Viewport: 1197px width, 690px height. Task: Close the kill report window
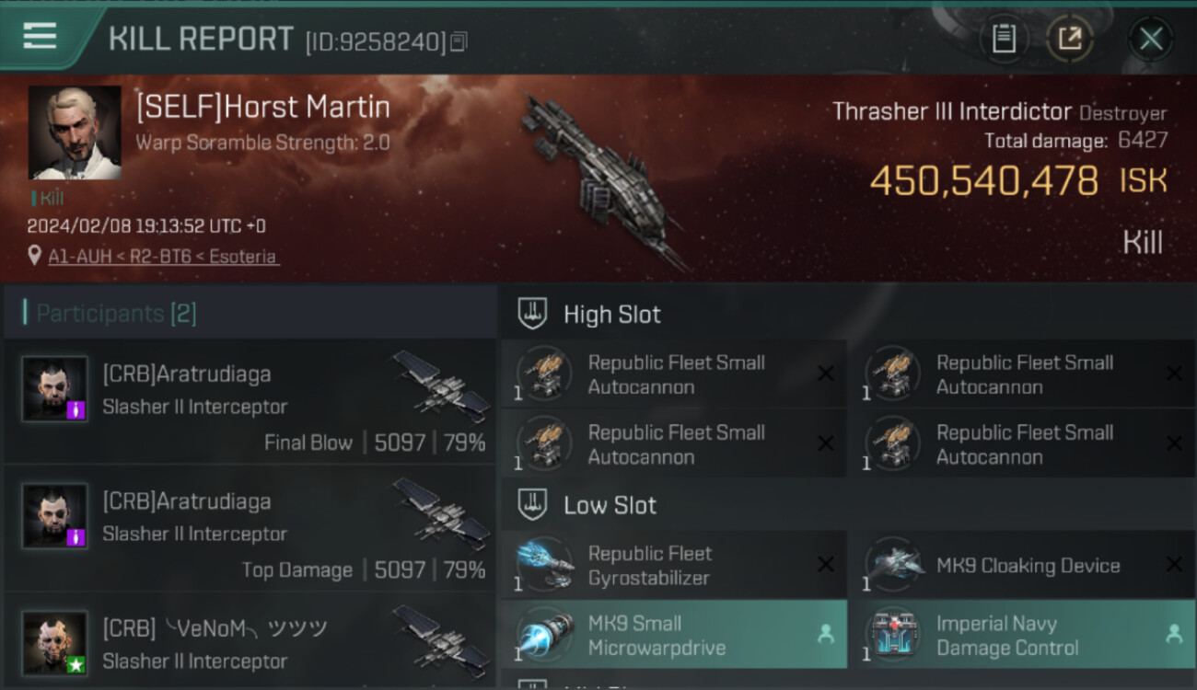click(x=1151, y=39)
